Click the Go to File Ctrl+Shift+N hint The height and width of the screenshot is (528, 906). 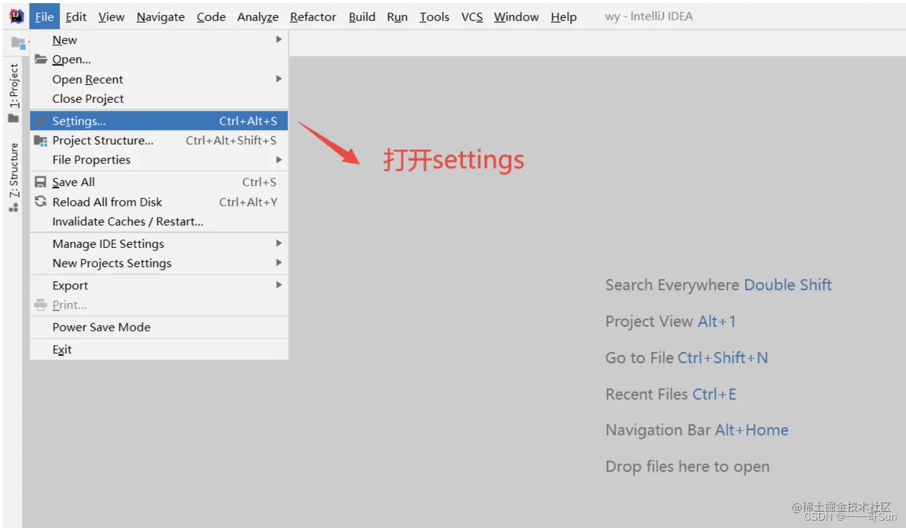[x=686, y=358]
